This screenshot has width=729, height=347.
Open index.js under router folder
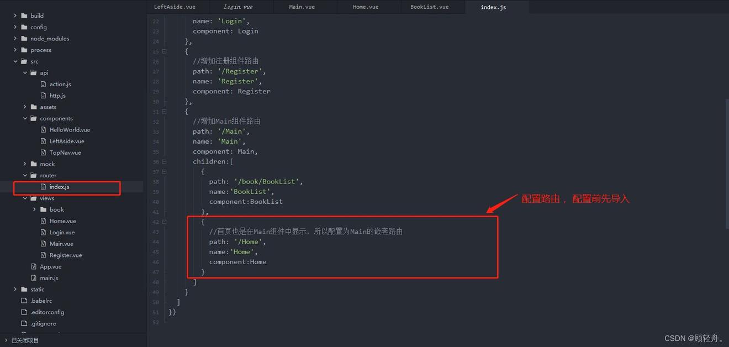coord(59,187)
